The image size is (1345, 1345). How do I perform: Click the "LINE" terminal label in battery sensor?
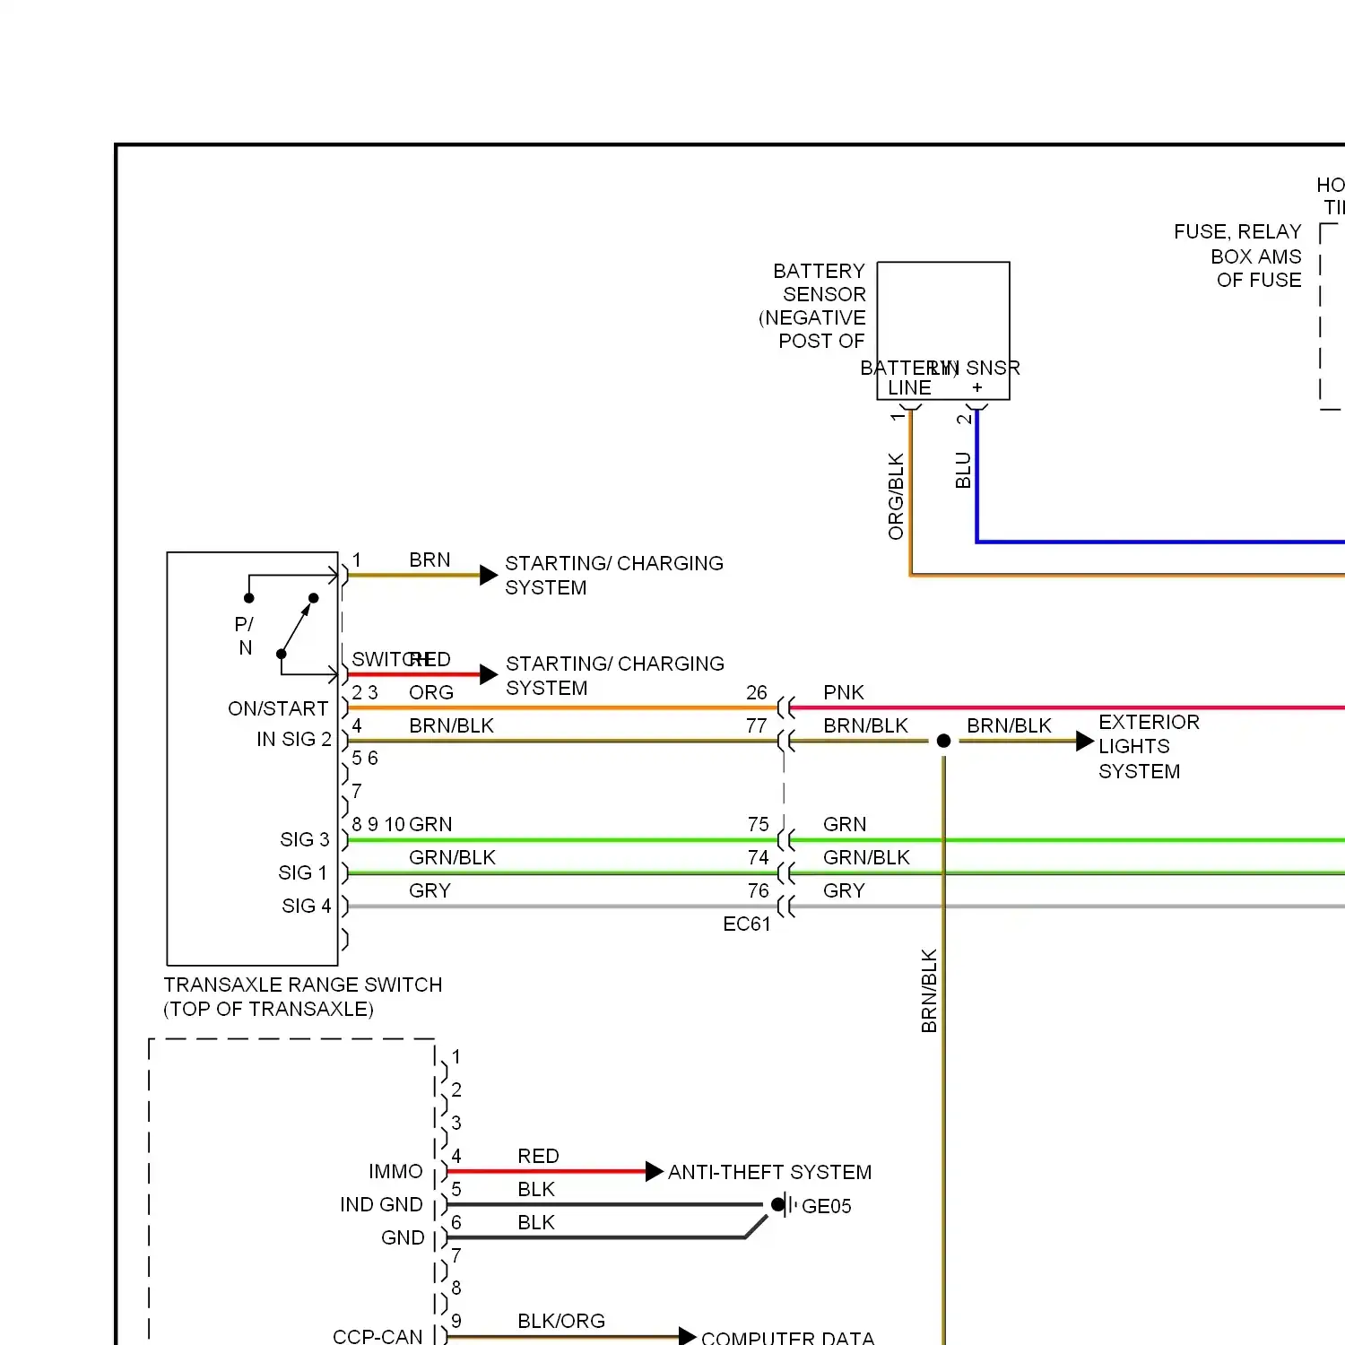click(909, 387)
